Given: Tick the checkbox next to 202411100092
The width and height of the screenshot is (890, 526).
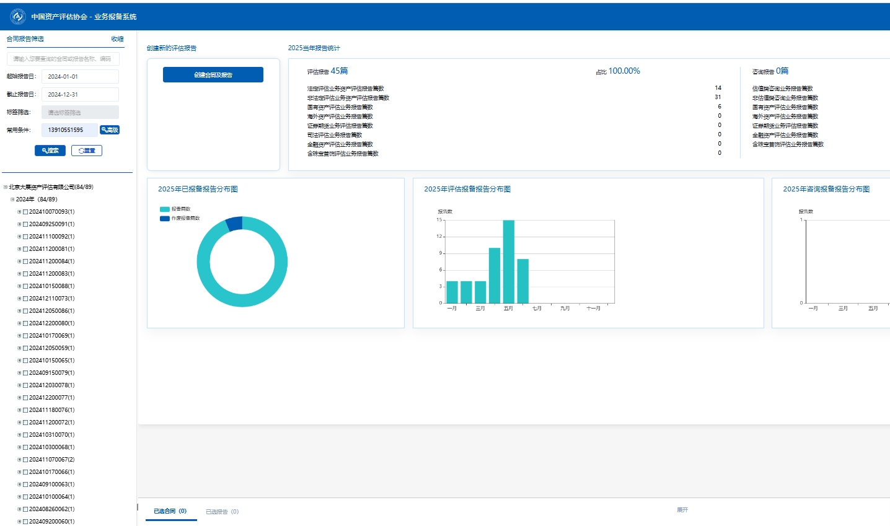Looking at the screenshot, I should click(25, 237).
